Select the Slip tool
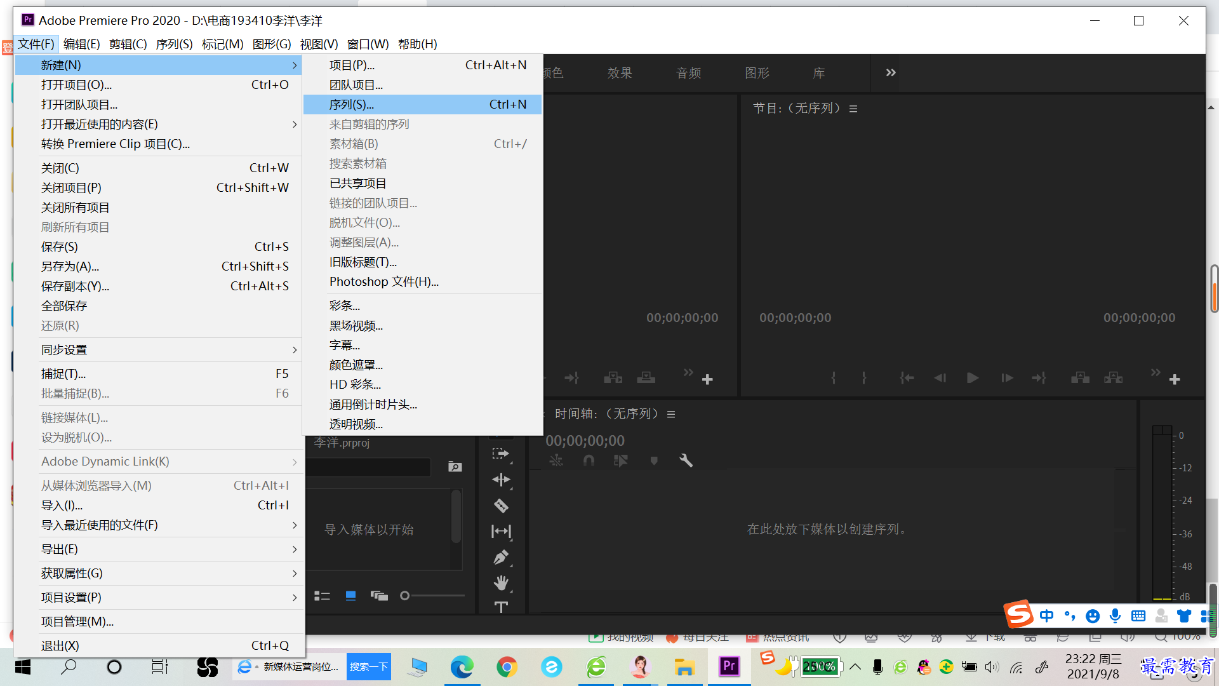1219x686 pixels. pyautogui.click(x=501, y=531)
